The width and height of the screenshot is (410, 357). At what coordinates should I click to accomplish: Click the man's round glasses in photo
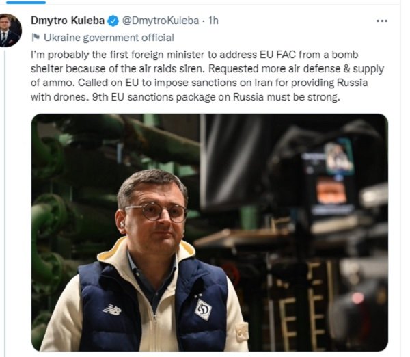click(156, 211)
